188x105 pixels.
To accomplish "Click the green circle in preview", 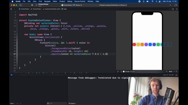I will click(158, 45).
